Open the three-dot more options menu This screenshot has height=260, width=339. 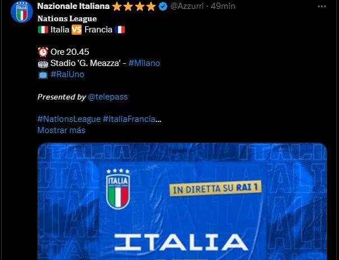click(x=322, y=7)
